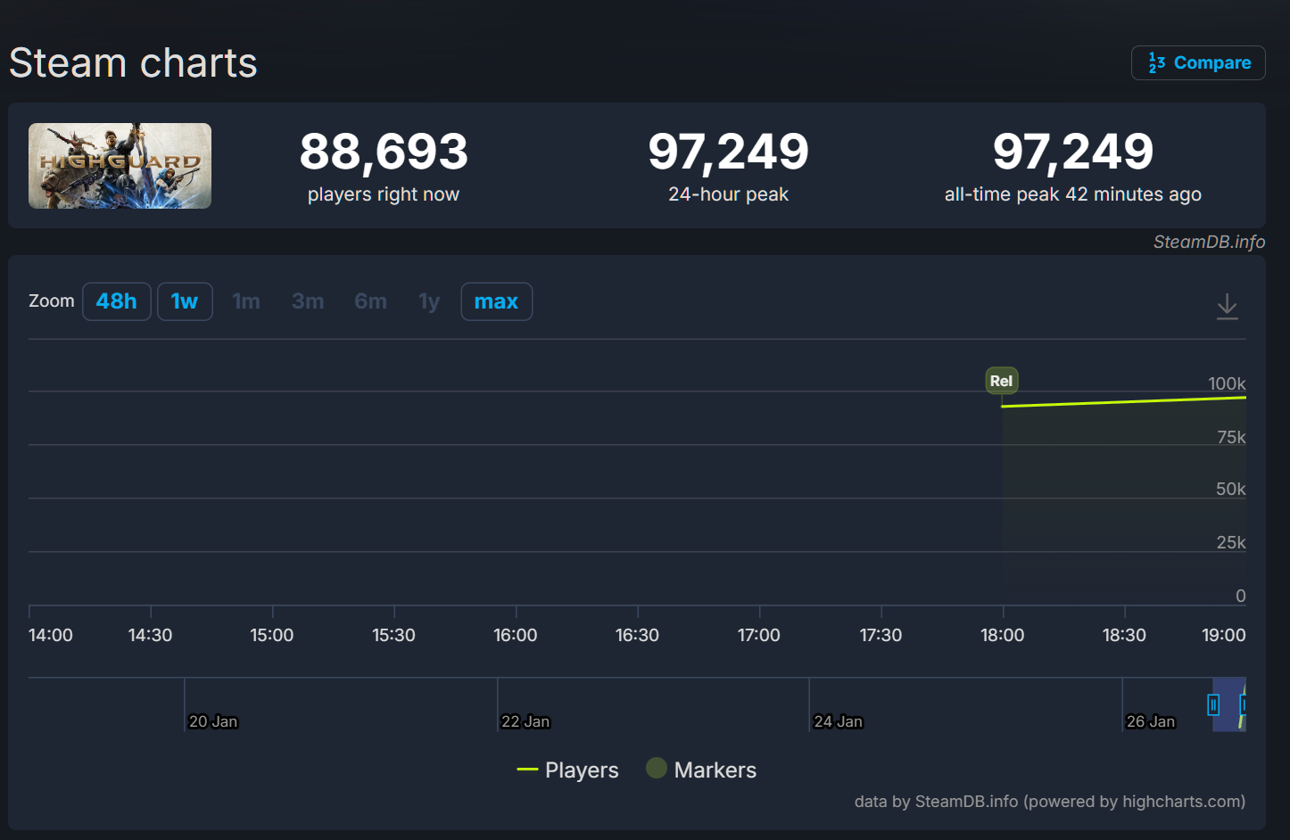
Task: Click the Highguard game thumbnail
Action: 120,166
